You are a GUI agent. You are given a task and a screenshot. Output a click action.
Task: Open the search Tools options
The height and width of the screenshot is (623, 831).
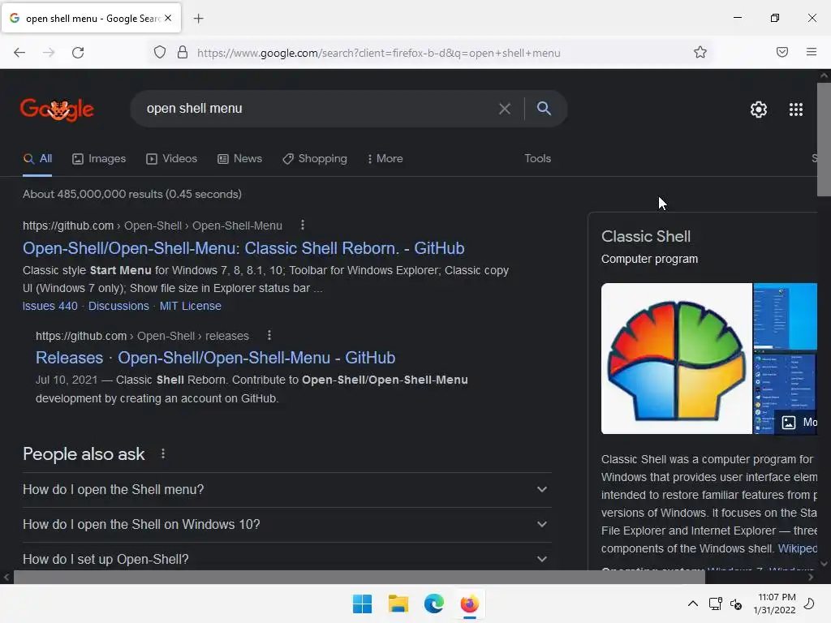[537, 158]
